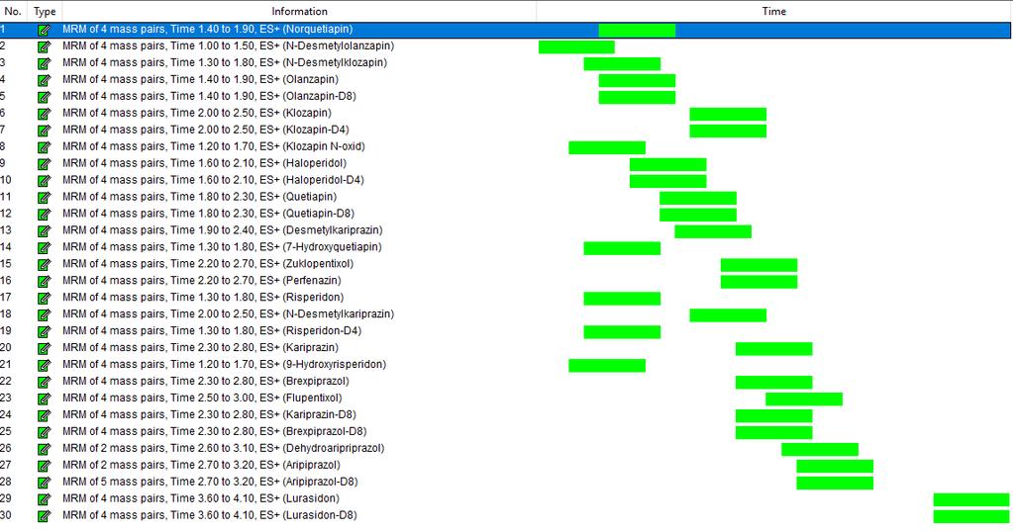
Task: Click the edit icon for Haloperidol-D4
Action: click(44, 181)
